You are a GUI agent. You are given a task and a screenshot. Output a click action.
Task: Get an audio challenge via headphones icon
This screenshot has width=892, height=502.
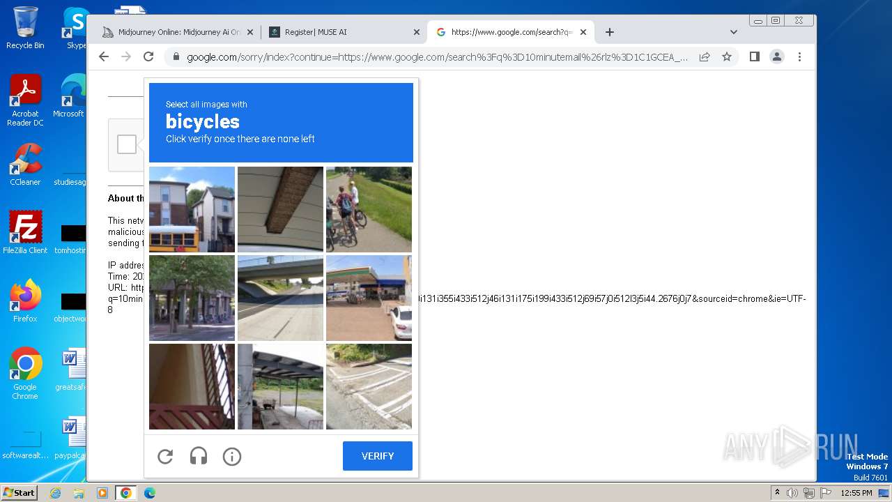tap(199, 456)
